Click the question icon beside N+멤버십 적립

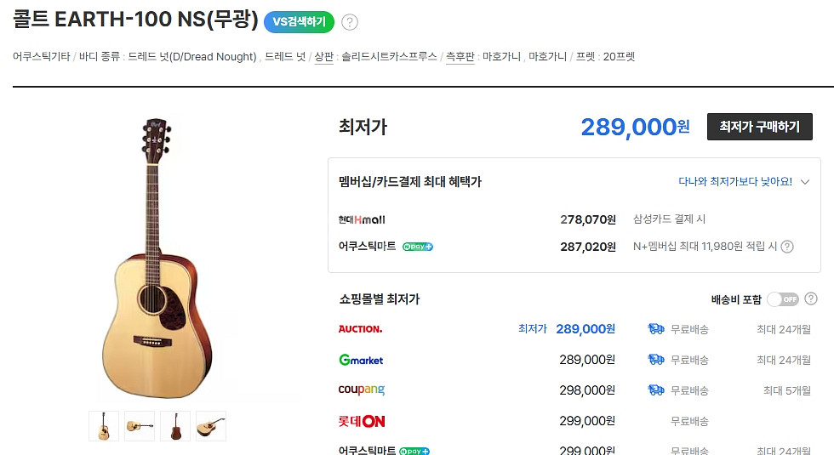(x=787, y=247)
